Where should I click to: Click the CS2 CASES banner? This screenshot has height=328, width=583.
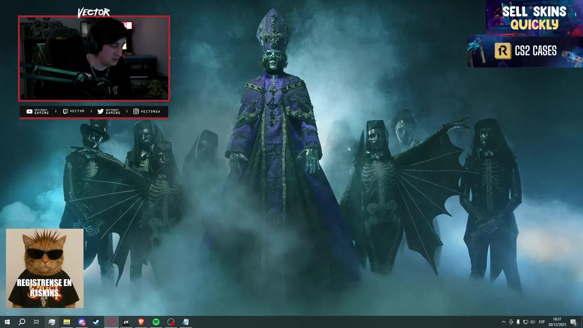pyautogui.click(x=525, y=51)
